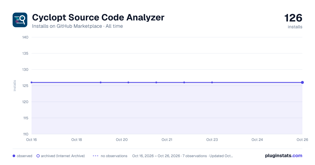
Task: Click the 135 y-axis value
Action: pos(25,53)
